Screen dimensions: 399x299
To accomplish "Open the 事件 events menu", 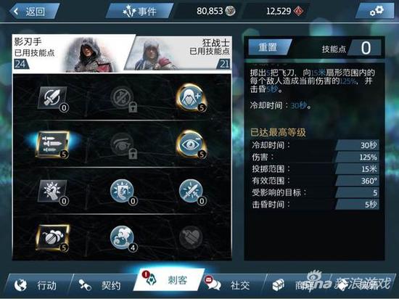I will pos(139,11).
